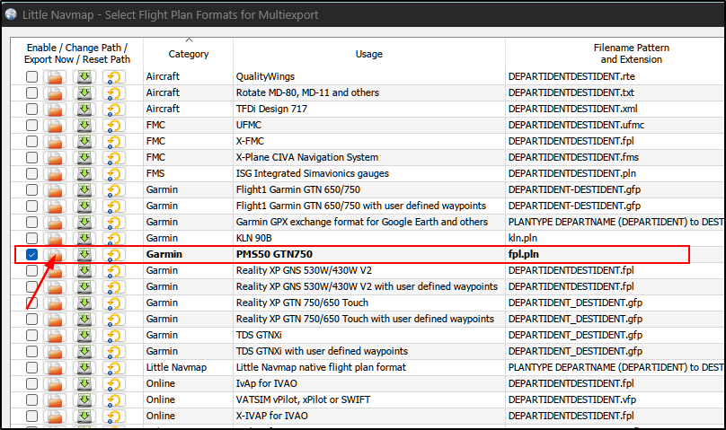
Task: Enable VATSIM vPilot, xPilot or SWIFT checkbox
Action: point(31,400)
